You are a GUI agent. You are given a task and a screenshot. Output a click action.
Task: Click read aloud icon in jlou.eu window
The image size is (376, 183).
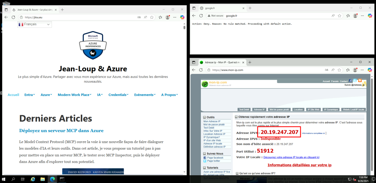[145, 17]
